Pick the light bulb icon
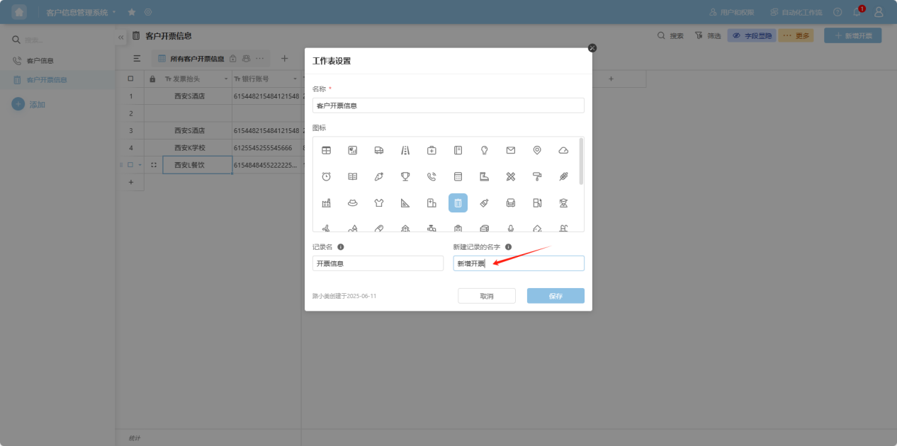 pyautogui.click(x=485, y=150)
